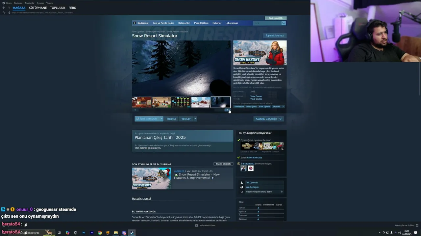Select the dark night forest screenshot thumbnail

point(221,102)
